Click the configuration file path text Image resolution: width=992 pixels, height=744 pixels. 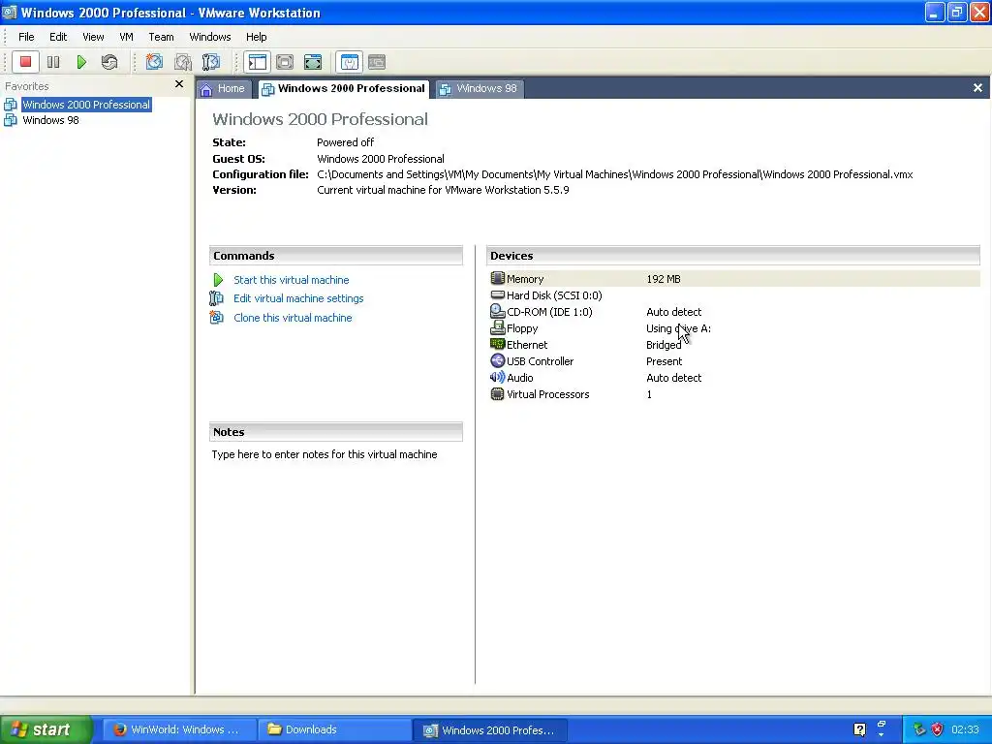click(x=614, y=174)
